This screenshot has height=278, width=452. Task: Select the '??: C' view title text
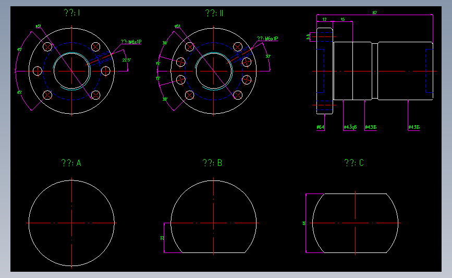point(354,163)
